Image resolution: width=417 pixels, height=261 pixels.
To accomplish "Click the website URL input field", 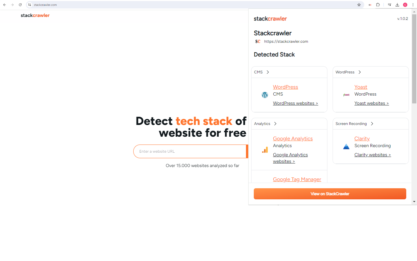I will coord(190,151).
